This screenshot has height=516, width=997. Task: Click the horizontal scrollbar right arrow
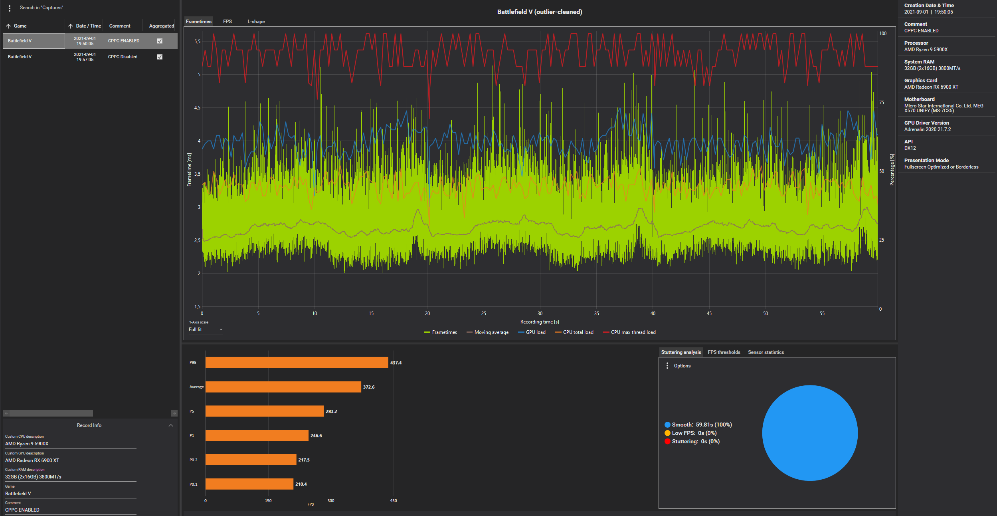pyautogui.click(x=174, y=413)
